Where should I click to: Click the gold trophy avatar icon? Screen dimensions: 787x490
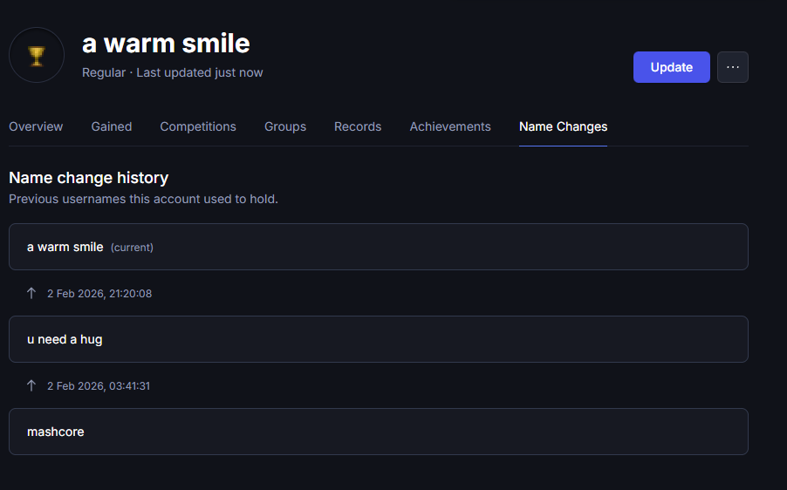point(37,55)
